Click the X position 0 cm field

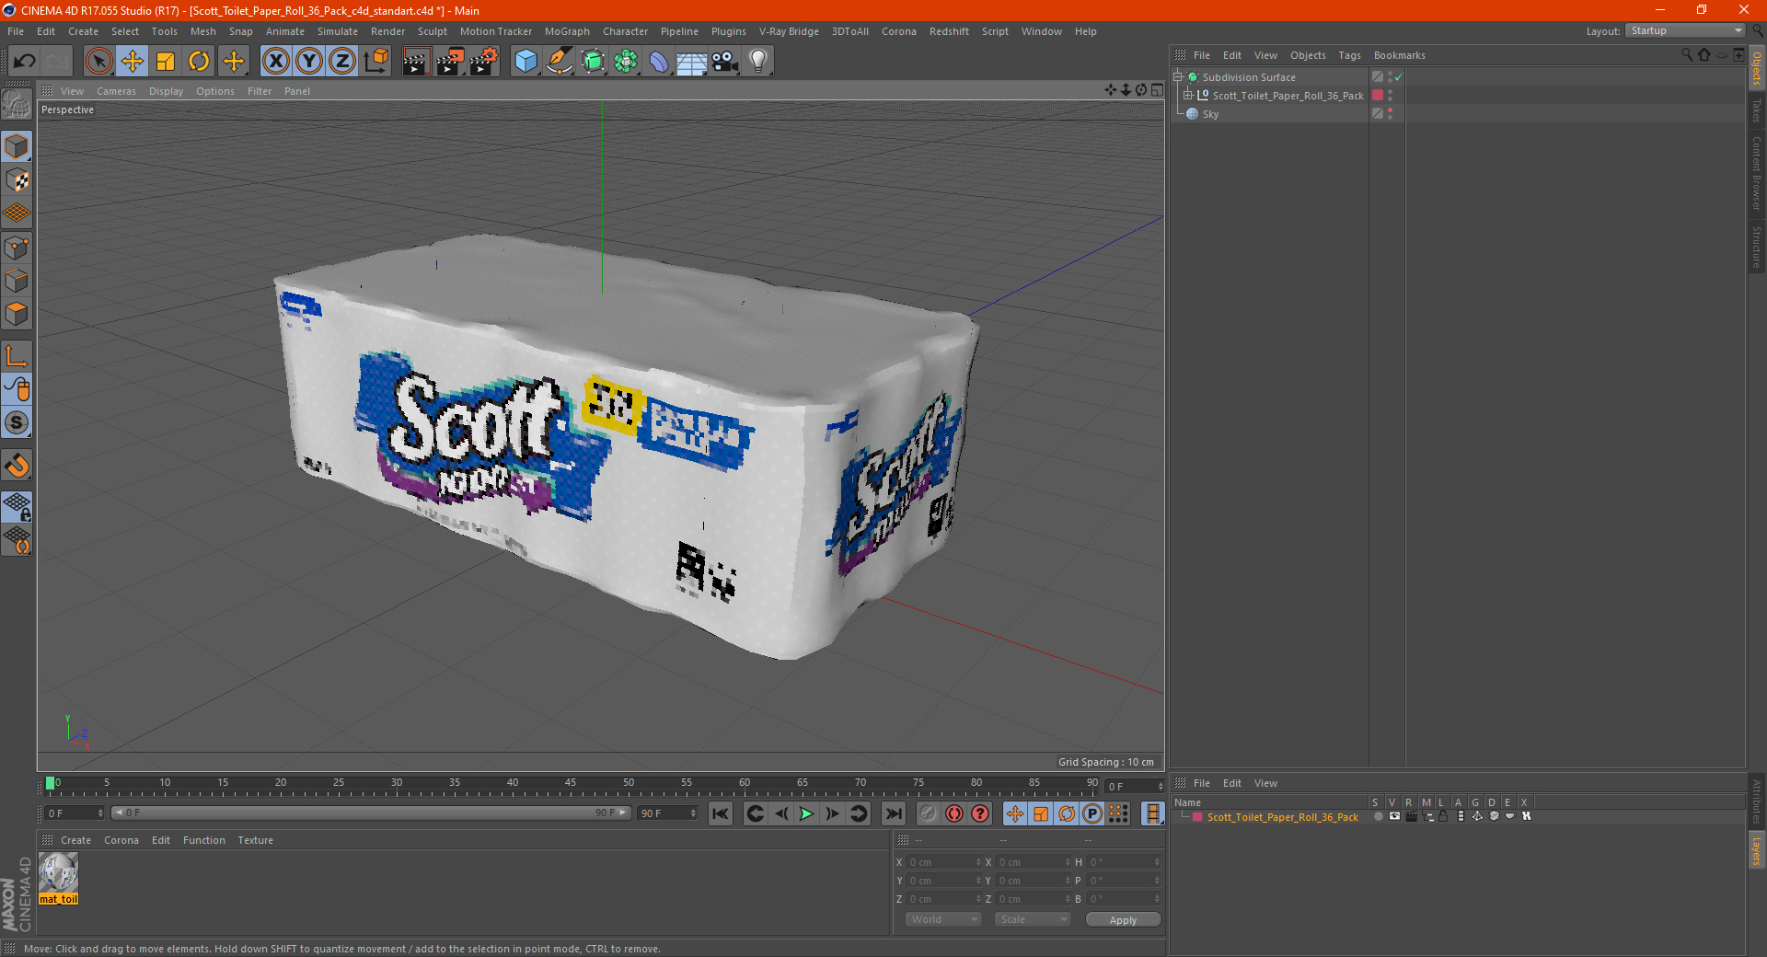[x=945, y=862]
